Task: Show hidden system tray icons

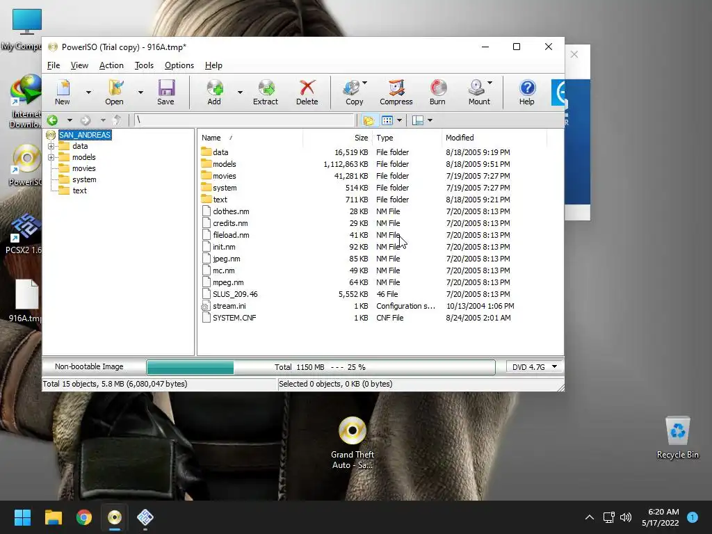Action: (590, 517)
